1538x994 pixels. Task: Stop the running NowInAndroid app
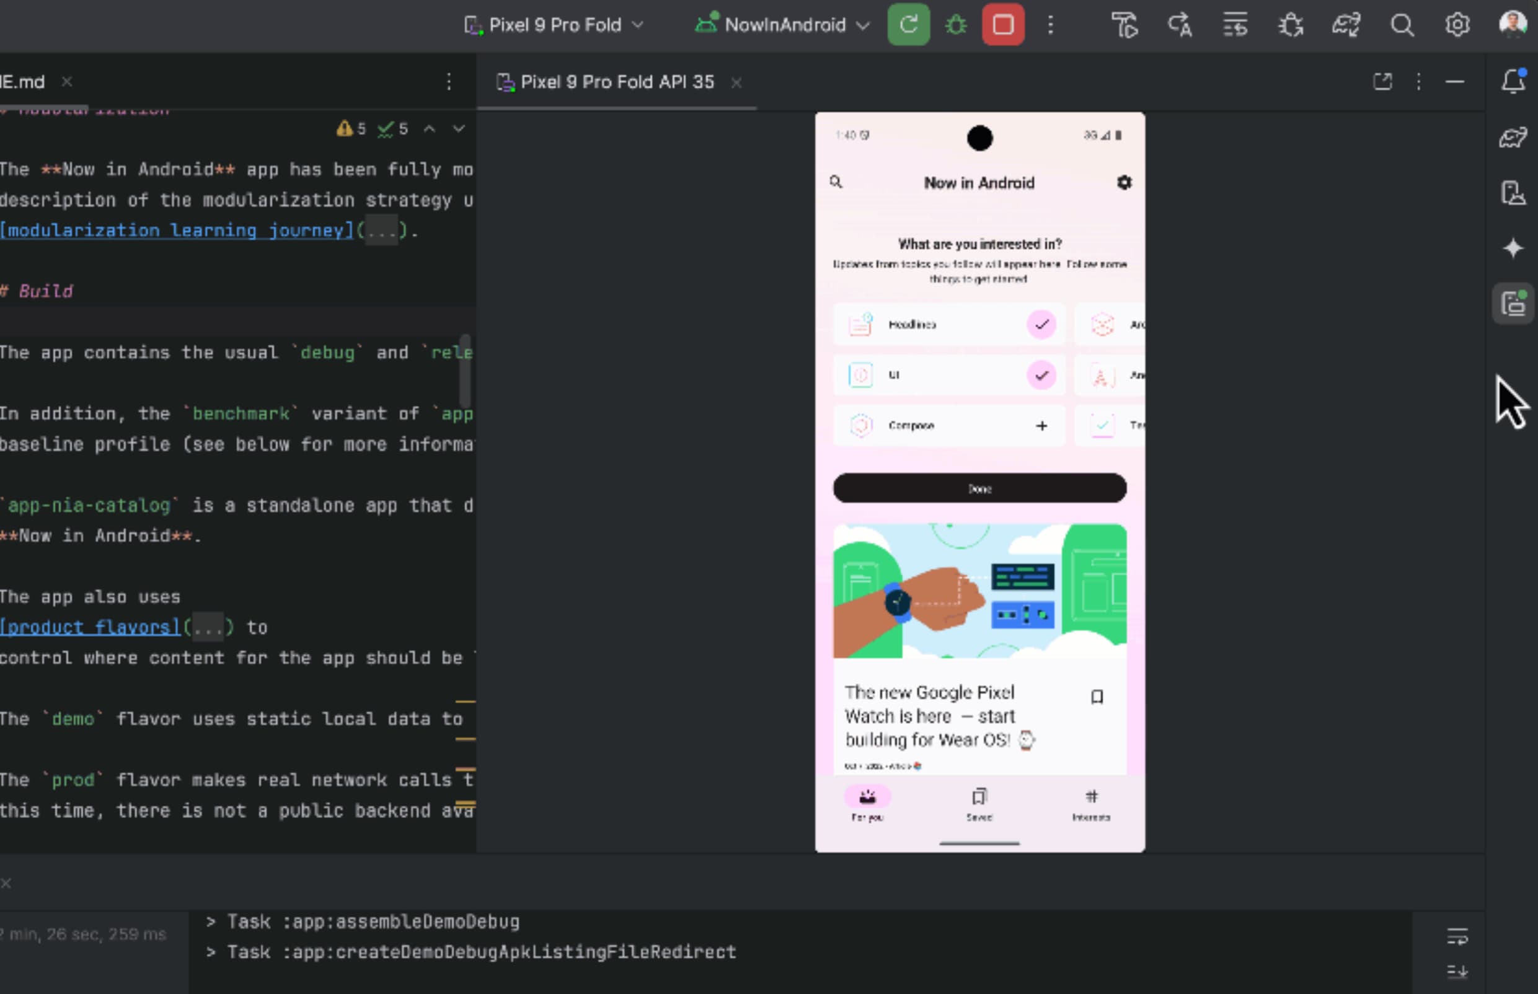click(x=1002, y=25)
